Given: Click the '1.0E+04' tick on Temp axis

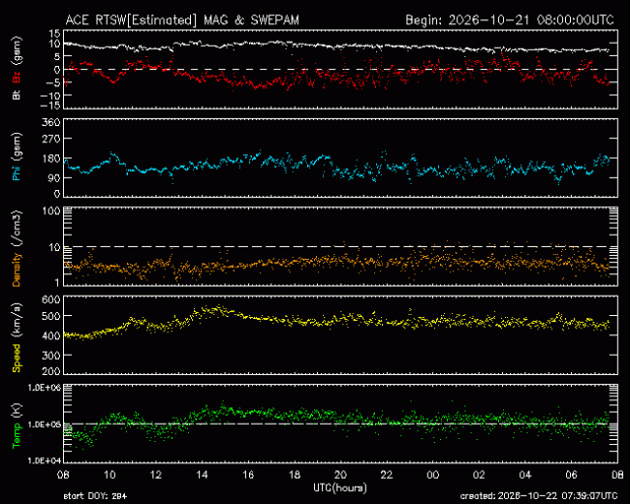Looking at the screenshot, I should 45,460.
